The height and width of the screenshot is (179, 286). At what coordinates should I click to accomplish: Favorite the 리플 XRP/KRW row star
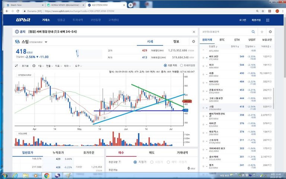[x=203, y=75]
